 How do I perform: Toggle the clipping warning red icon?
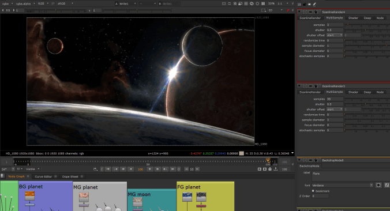288,10
